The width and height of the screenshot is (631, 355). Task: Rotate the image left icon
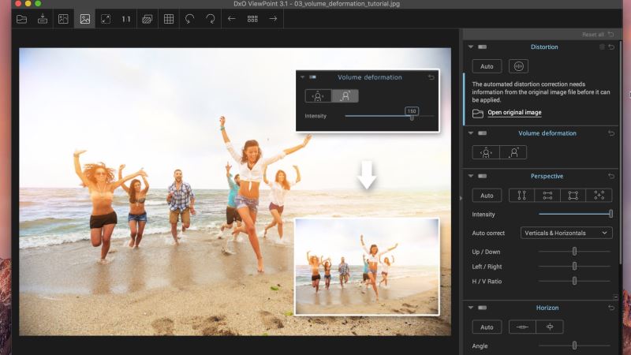pos(189,19)
